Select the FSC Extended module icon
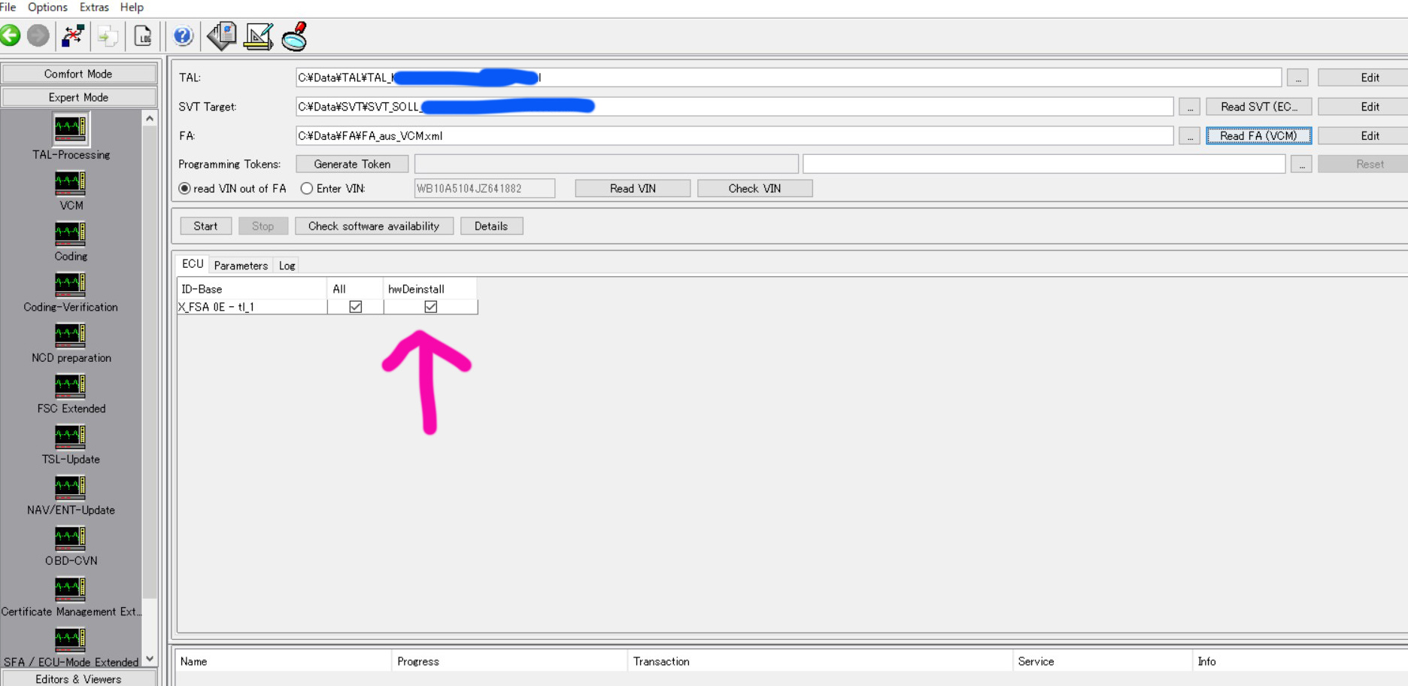 [70, 386]
